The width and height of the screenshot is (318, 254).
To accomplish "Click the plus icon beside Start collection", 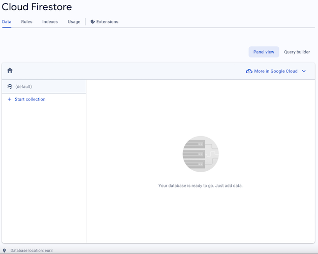I will [9, 99].
